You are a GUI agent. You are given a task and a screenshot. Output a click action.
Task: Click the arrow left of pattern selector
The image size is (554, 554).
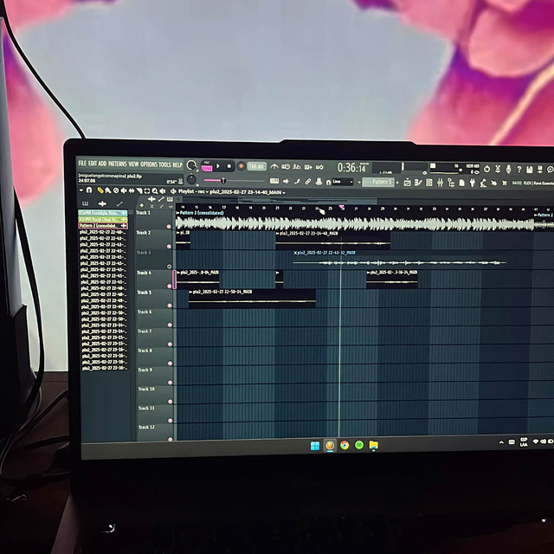pyautogui.click(x=359, y=183)
